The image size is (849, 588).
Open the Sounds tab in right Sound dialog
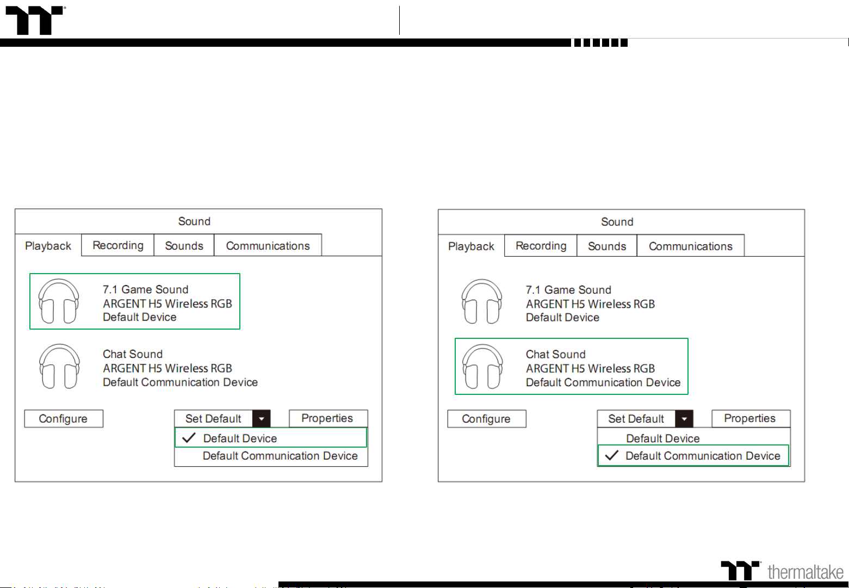pyautogui.click(x=607, y=246)
